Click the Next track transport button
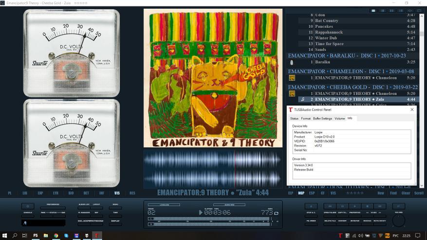The width and height of the screenshot is (427, 240). tap(380, 206)
